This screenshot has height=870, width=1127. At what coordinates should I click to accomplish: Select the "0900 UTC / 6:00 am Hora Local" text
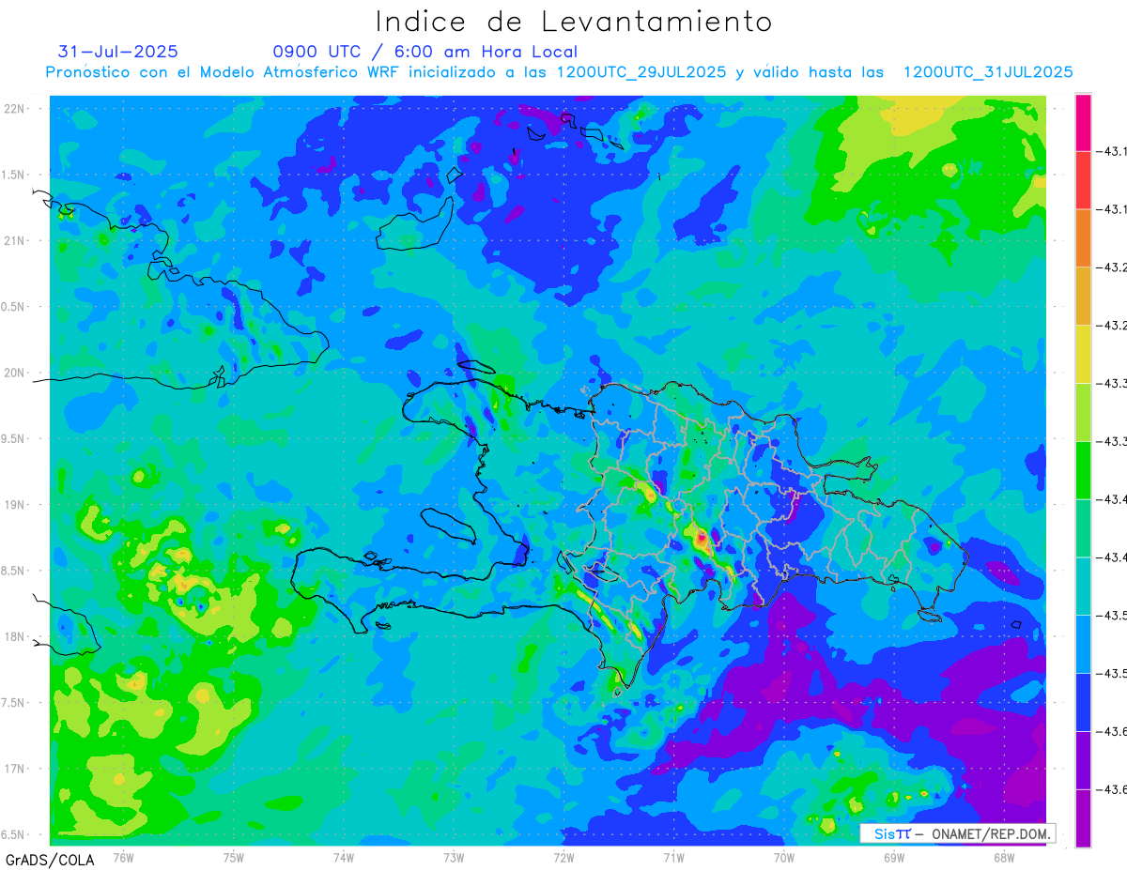pyautogui.click(x=425, y=52)
